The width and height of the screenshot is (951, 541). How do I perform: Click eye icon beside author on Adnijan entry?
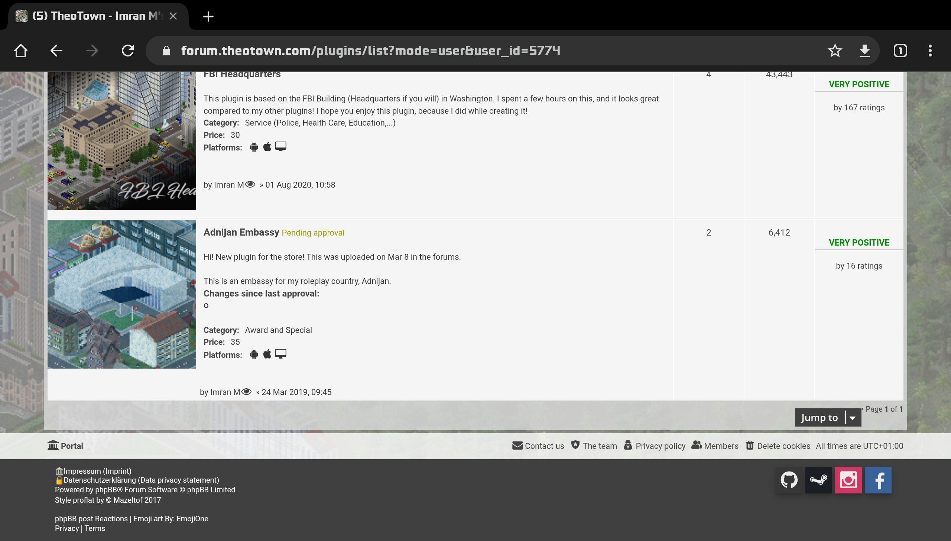click(247, 392)
